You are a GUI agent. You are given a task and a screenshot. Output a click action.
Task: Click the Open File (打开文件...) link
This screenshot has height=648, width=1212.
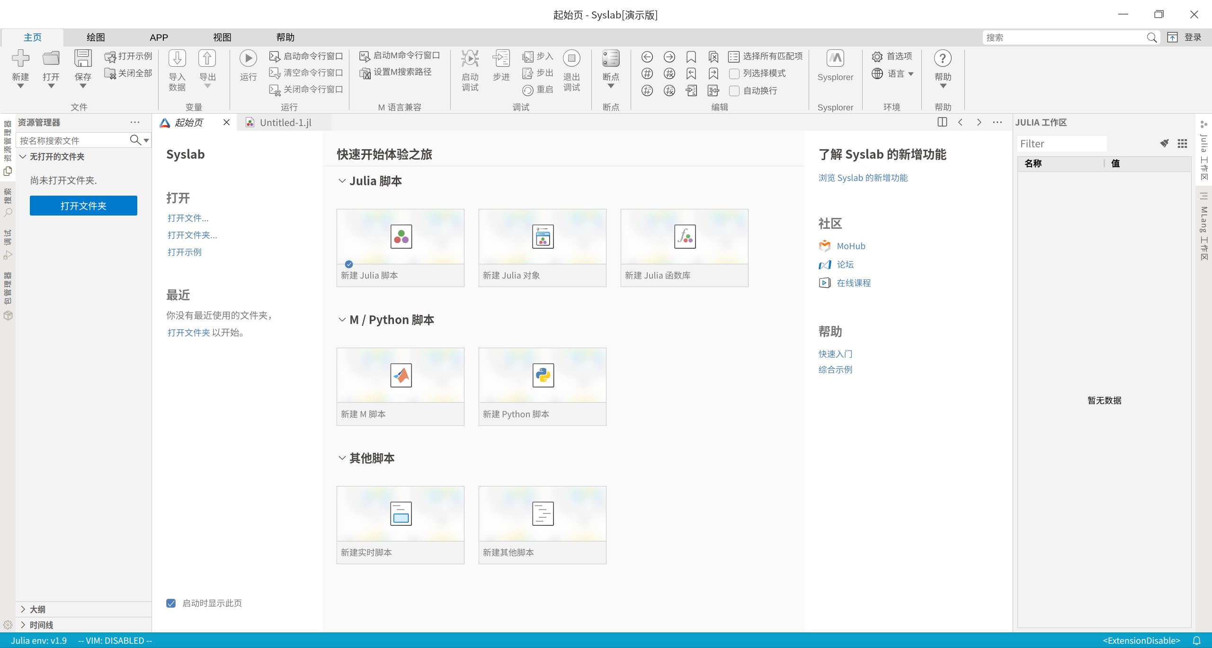click(188, 218)
